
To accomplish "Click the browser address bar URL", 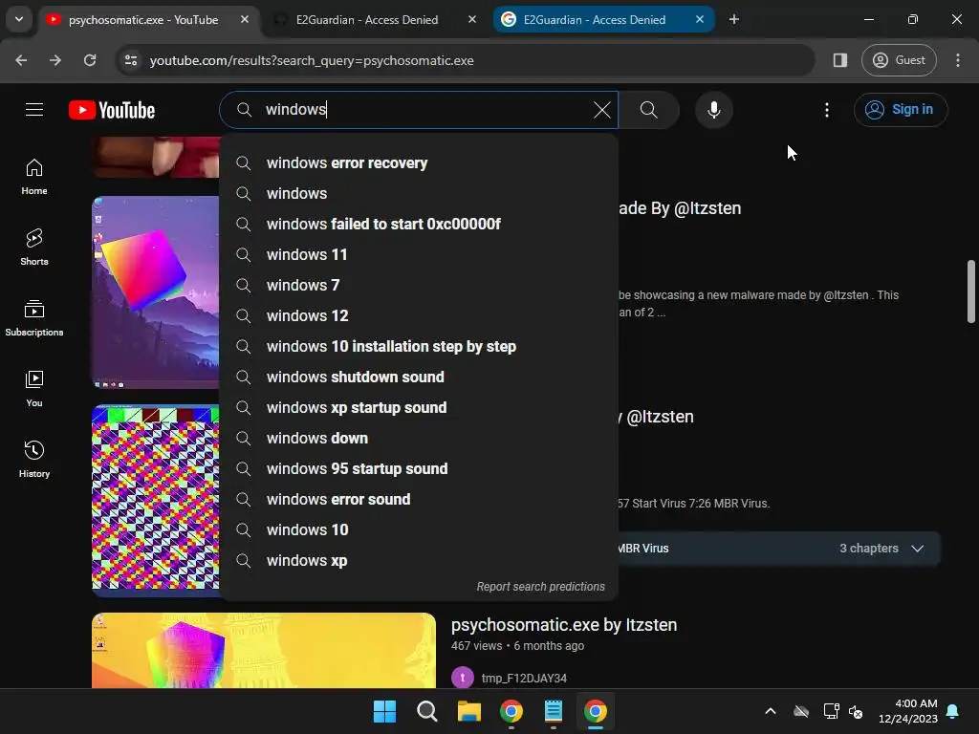I will tap(312, 60).
